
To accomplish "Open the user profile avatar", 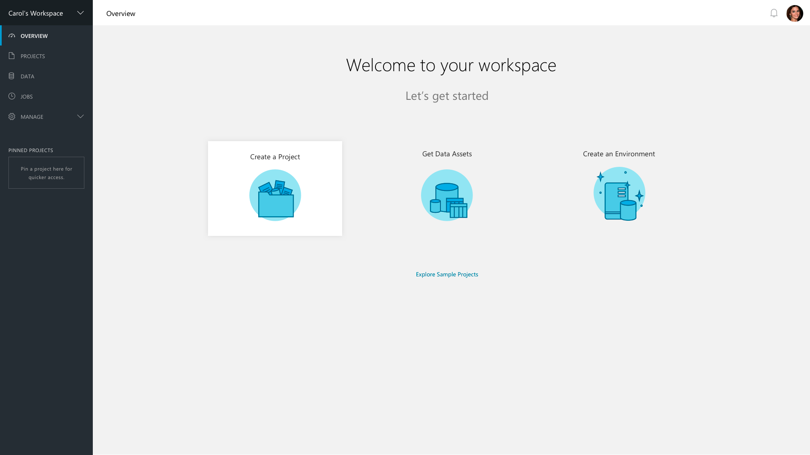I will coord(794,13).
